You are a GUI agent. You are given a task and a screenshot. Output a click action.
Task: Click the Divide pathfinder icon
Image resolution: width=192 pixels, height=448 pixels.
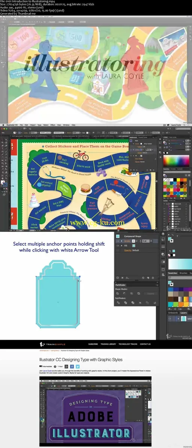119,303
